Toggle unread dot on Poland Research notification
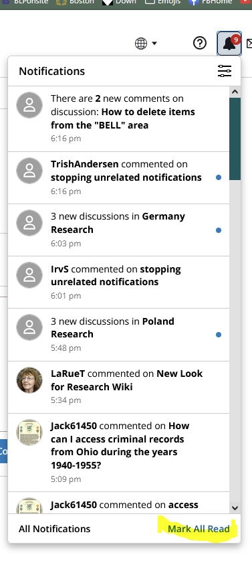 coord(219,335)
